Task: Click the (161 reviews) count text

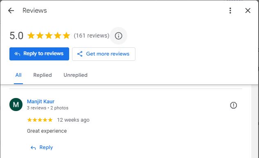Action: (x=91, y=36)
